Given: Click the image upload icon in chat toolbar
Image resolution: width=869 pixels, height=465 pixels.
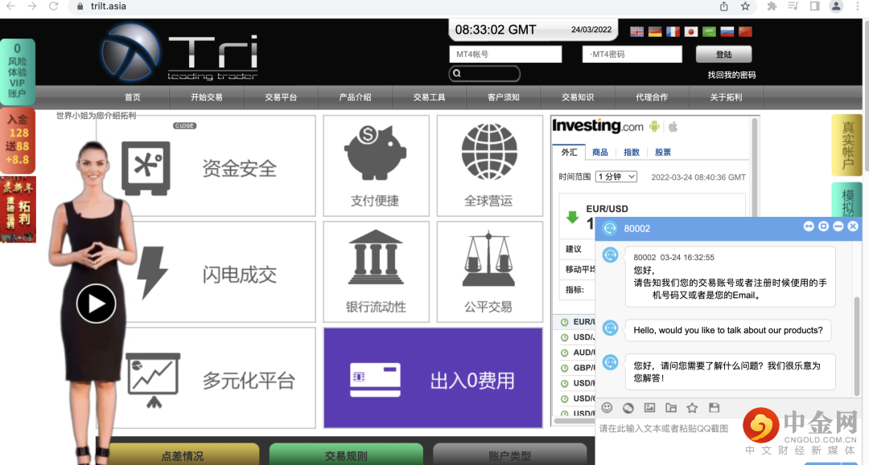Looking at the screenshot, I should (649, 408).
